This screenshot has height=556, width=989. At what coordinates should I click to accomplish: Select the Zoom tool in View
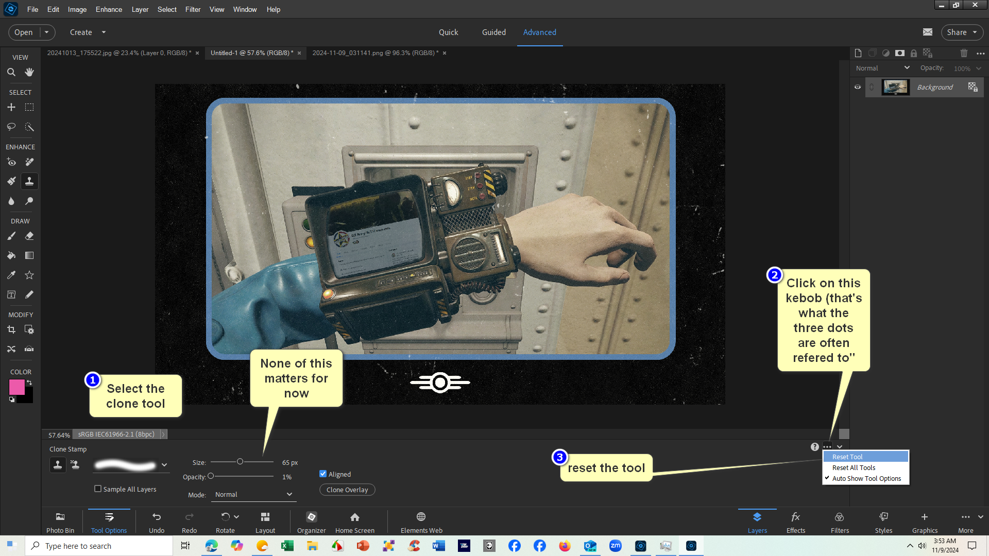[11, 73]
